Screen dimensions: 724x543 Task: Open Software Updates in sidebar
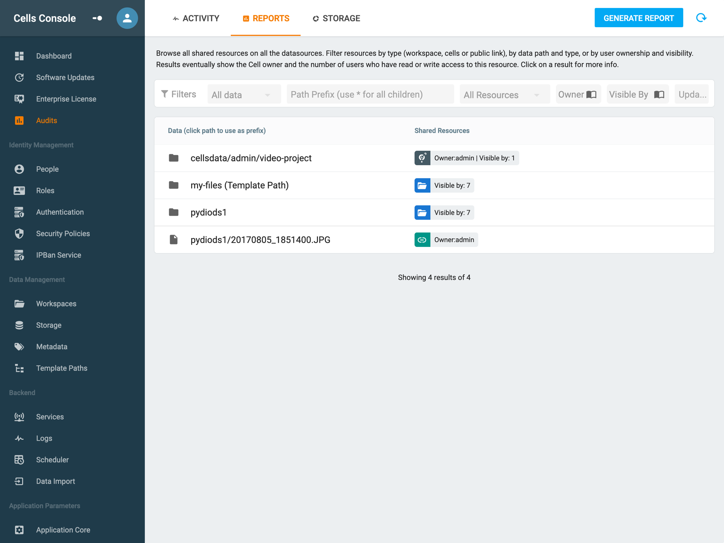[x=72, y=77]
